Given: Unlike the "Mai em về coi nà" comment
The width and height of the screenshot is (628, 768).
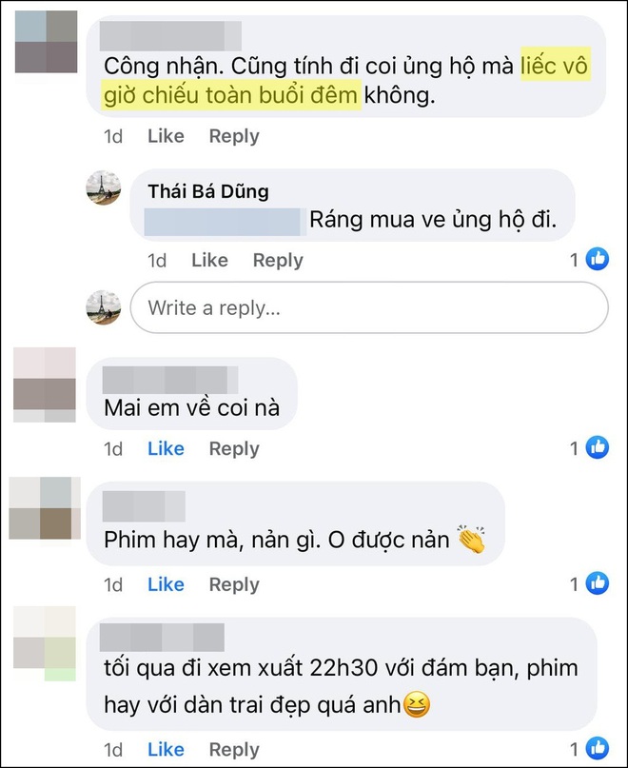Looking at the screenshot, I should point(167,448).
